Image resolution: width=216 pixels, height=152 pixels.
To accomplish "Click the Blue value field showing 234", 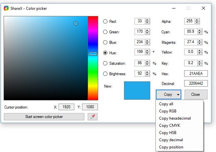I will click(x=140, y=42).
